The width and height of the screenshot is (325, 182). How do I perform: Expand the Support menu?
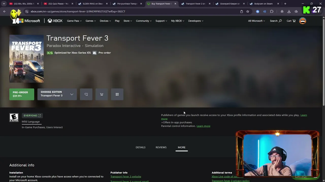pos(161,21)
